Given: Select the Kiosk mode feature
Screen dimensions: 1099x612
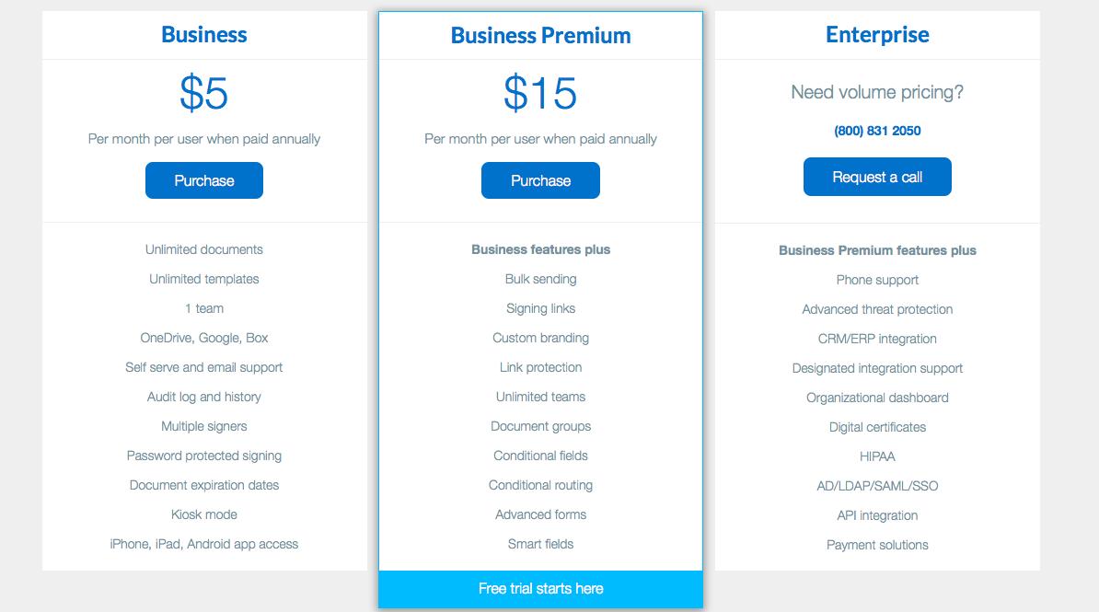Looking at the screenshot, I should 204,514.
